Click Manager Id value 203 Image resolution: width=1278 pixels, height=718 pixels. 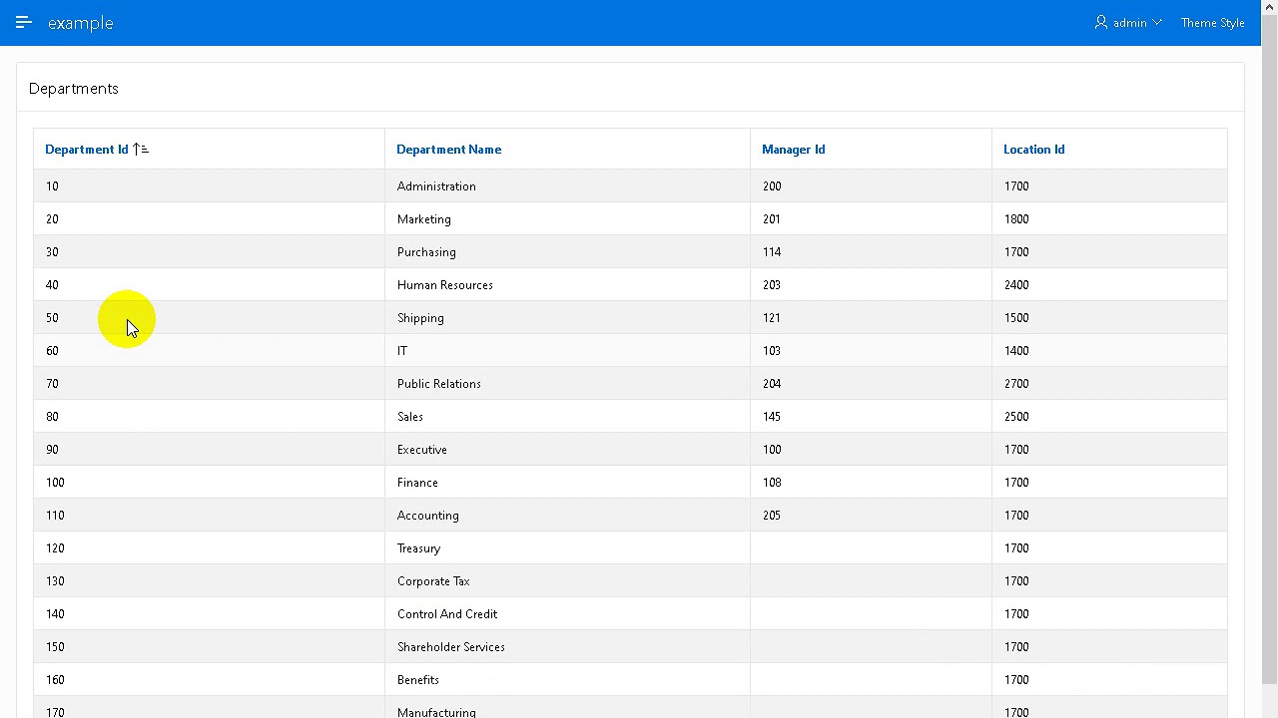pos(772,285)
